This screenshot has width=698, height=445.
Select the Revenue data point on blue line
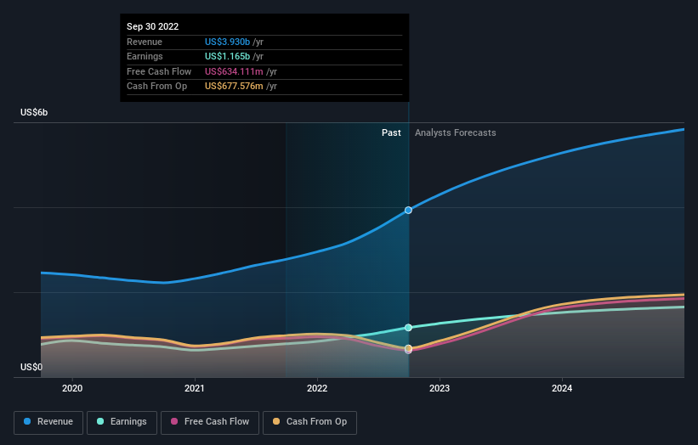coord(408,210)
